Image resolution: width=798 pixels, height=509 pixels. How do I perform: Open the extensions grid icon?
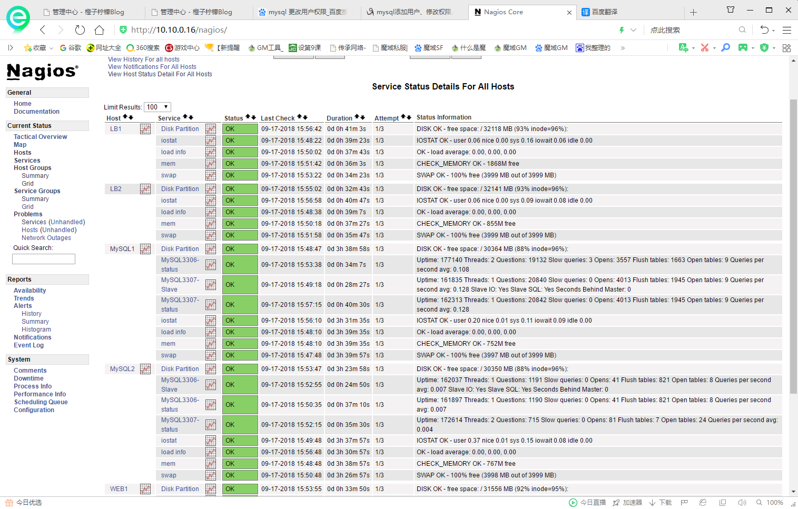pos(786,48)
